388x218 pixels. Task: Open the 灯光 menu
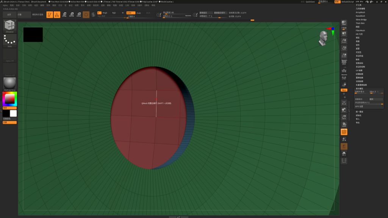60,5
